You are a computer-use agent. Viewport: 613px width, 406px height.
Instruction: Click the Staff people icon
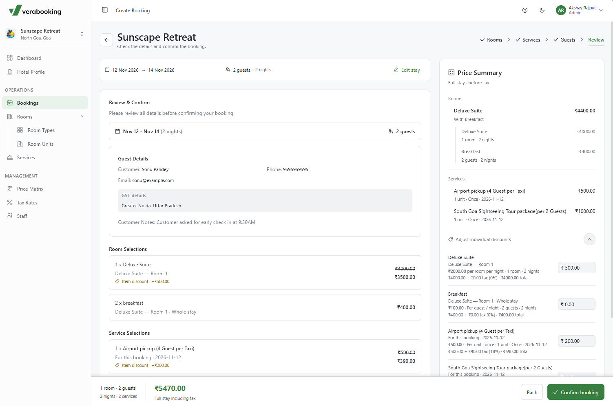pyautogui.click(x=10, y=216)
